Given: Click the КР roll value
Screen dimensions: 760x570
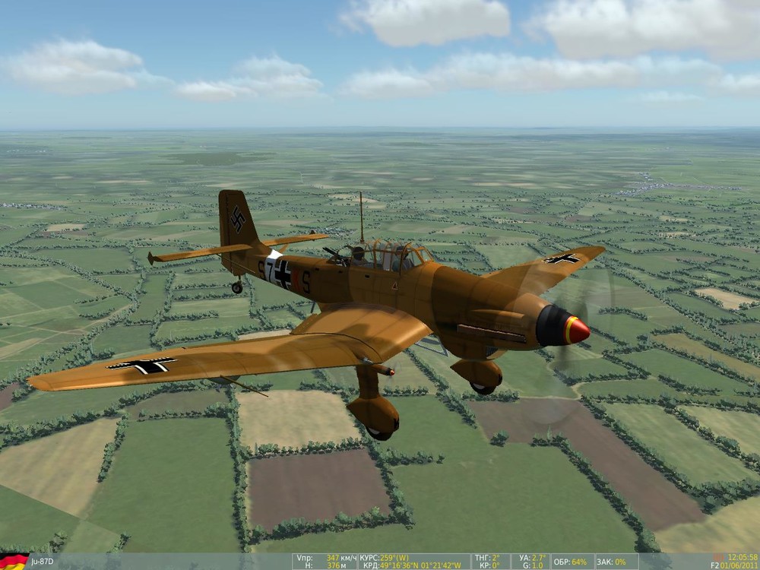Looking at the screenshot, I should [x=495, y=565].
